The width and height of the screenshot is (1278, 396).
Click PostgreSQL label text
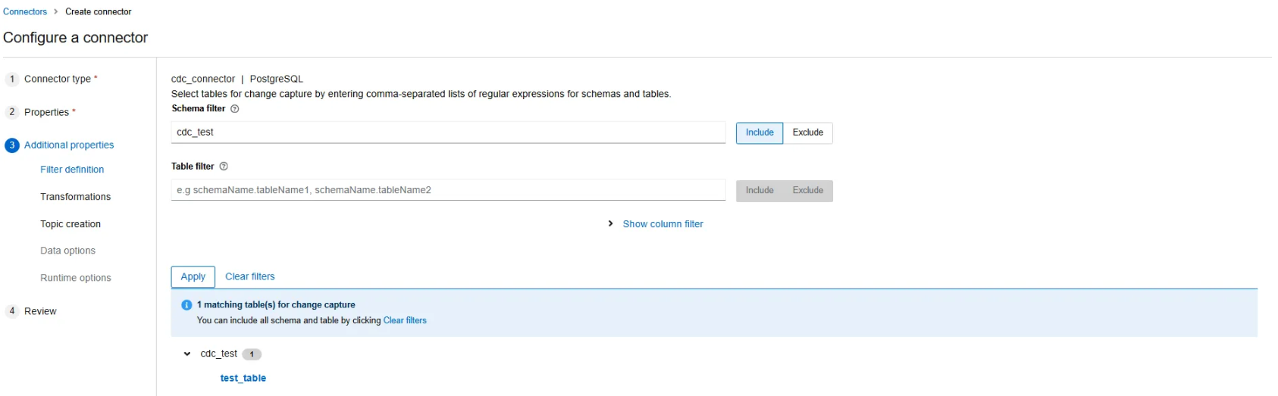(x=277, y=79)
